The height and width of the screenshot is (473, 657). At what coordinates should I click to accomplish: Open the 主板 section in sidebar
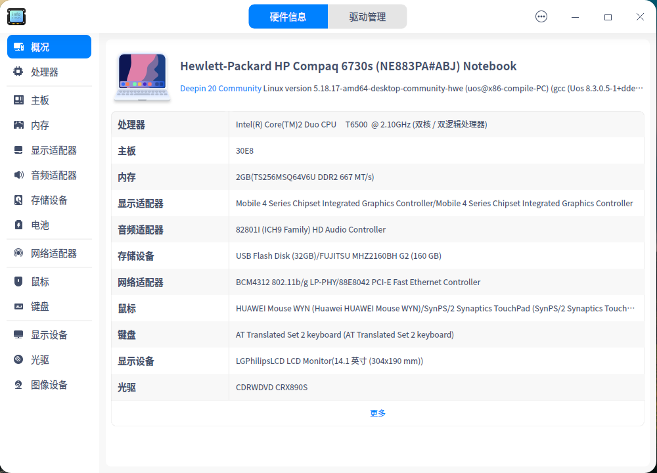[x=18, y=99]
